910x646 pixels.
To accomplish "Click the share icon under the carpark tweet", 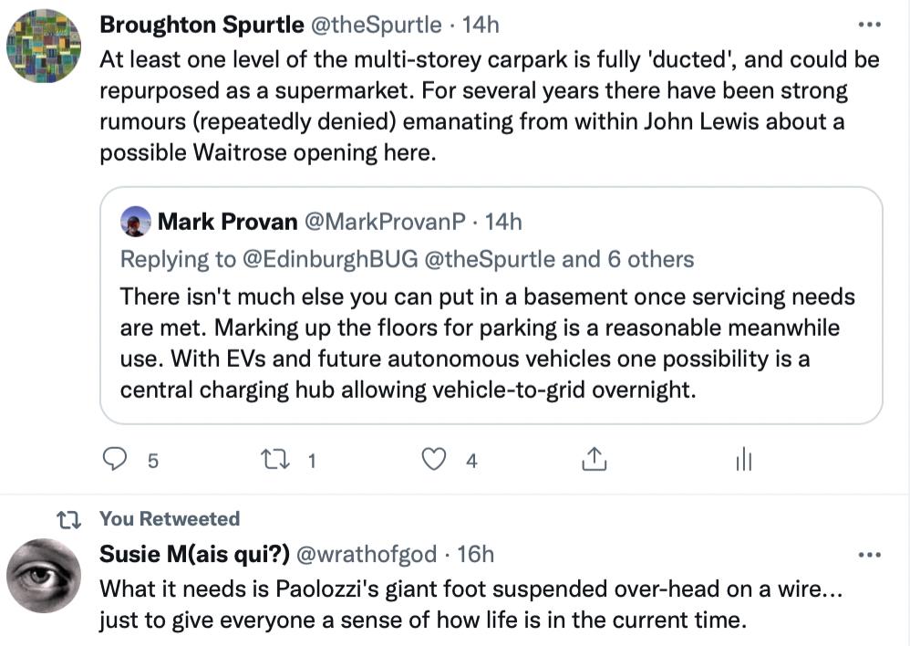I will click(x=594, y=460).
